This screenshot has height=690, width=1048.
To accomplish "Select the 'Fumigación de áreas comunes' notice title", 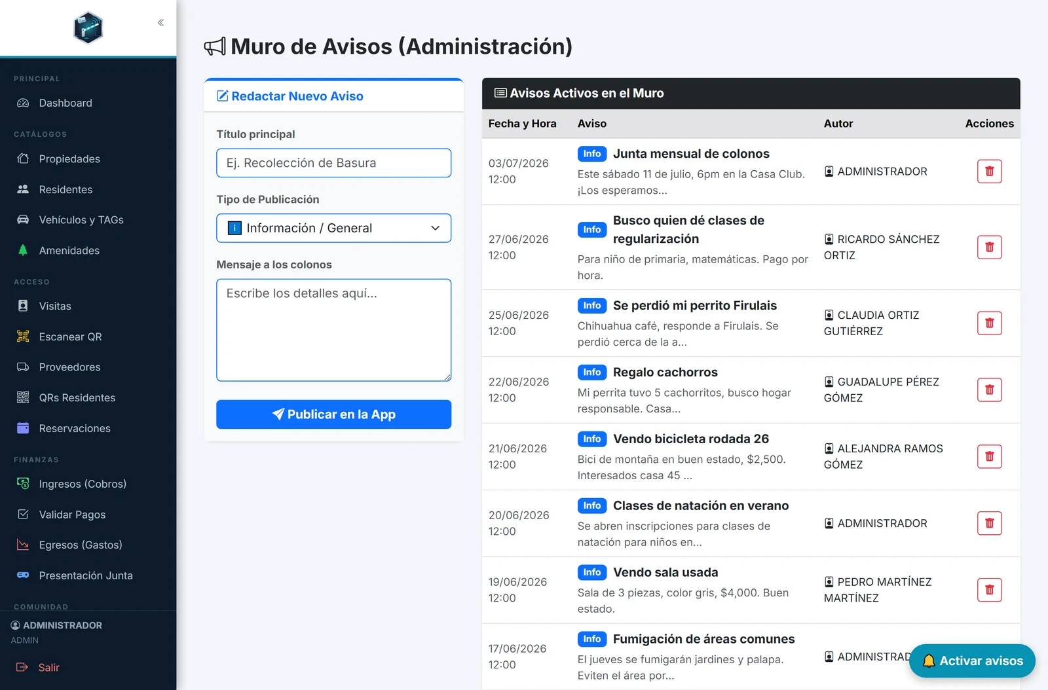I will tap(703, 640).
